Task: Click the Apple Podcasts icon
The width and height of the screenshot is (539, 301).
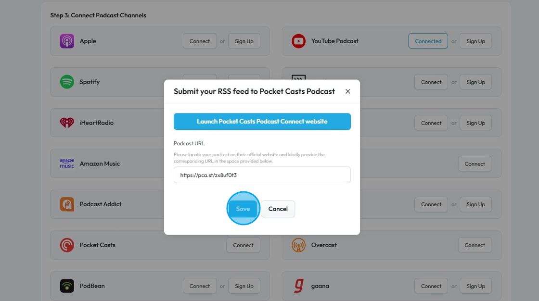Action: [67, 41]
